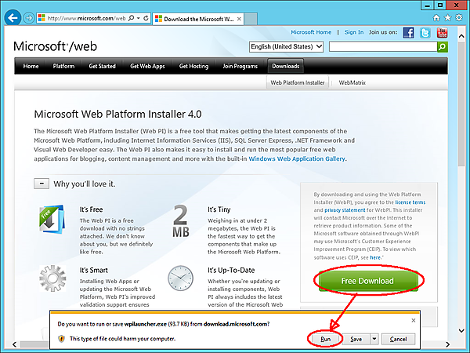Open Favorites with the star icon
This screenshot has width=470, height=353.
pyautogui.click(x=447, y=18)
